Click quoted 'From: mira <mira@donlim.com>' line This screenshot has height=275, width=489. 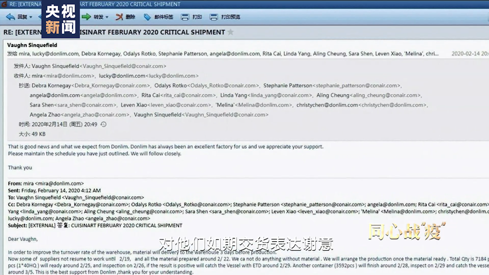(46, 183)
